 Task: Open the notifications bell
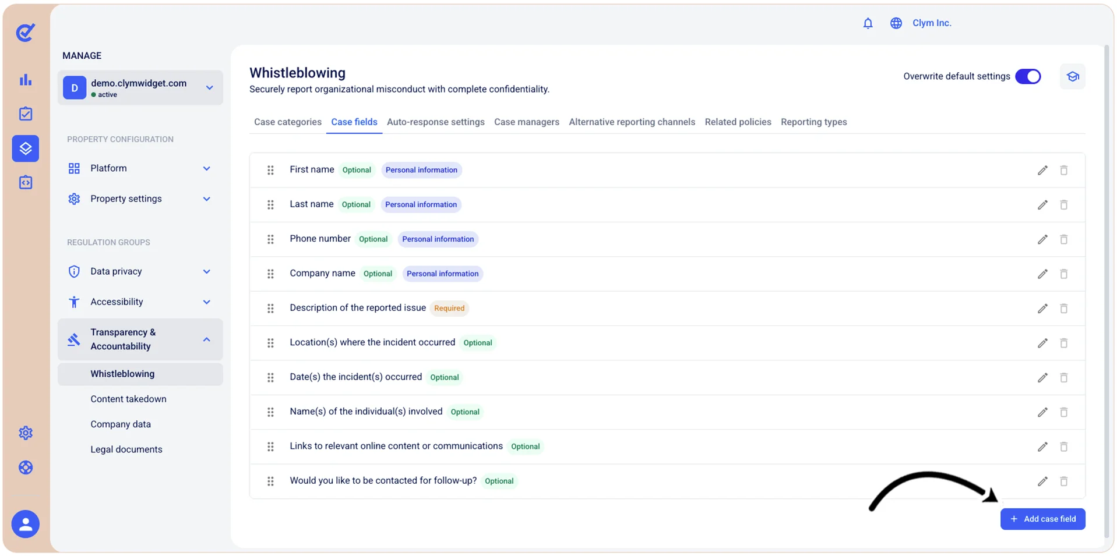click(x=868, y=23)
